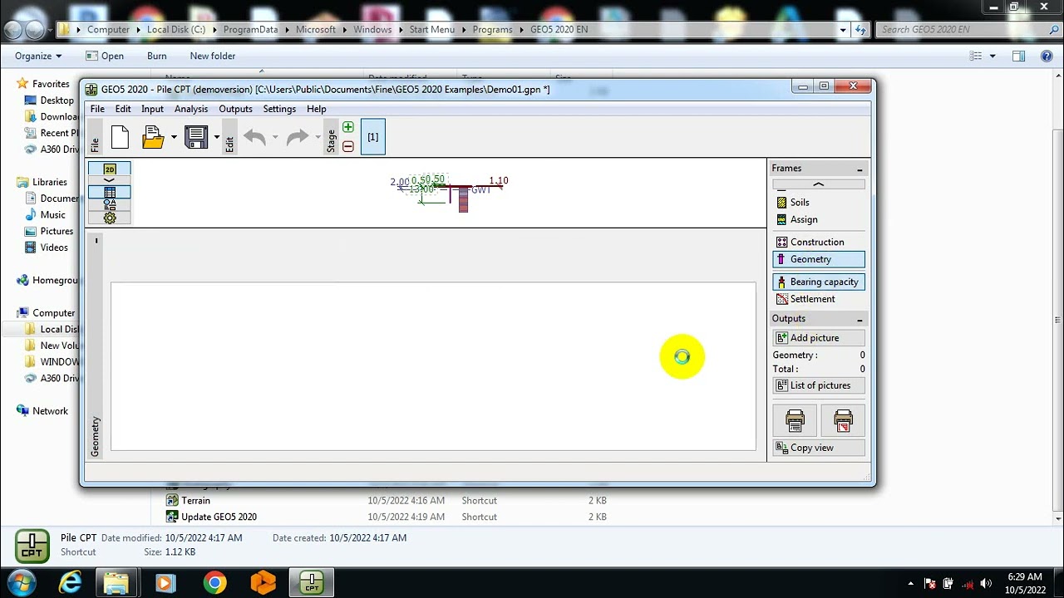Open the Input menu
Screen dimensions: 1064x598
pos(152,109)
